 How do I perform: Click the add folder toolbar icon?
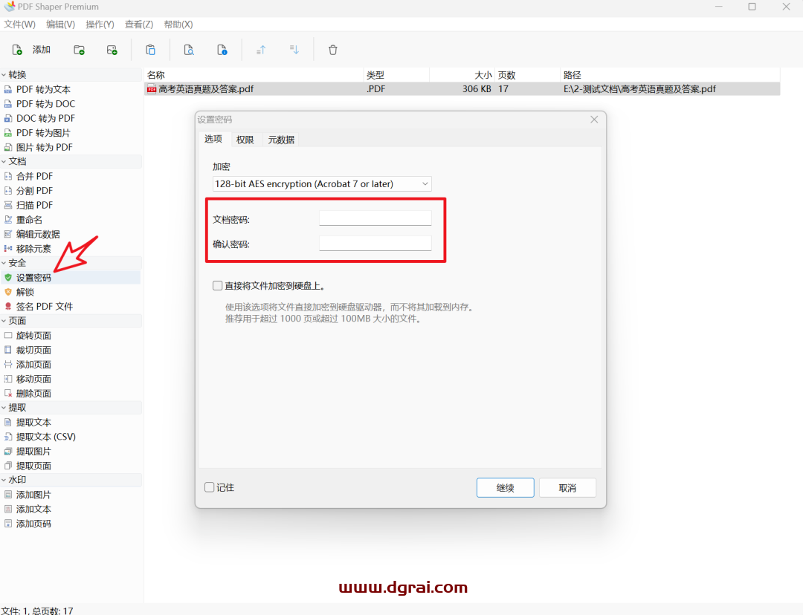click(x=79, y=50)
